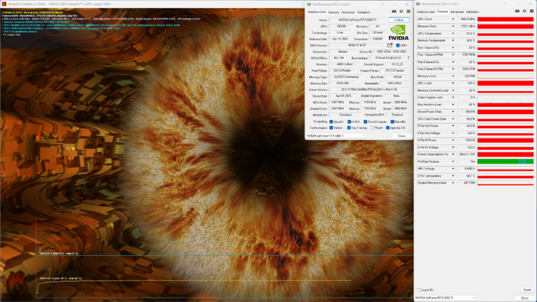
Task: Enable the Log to file checkbox
Action: coord(419,290)
